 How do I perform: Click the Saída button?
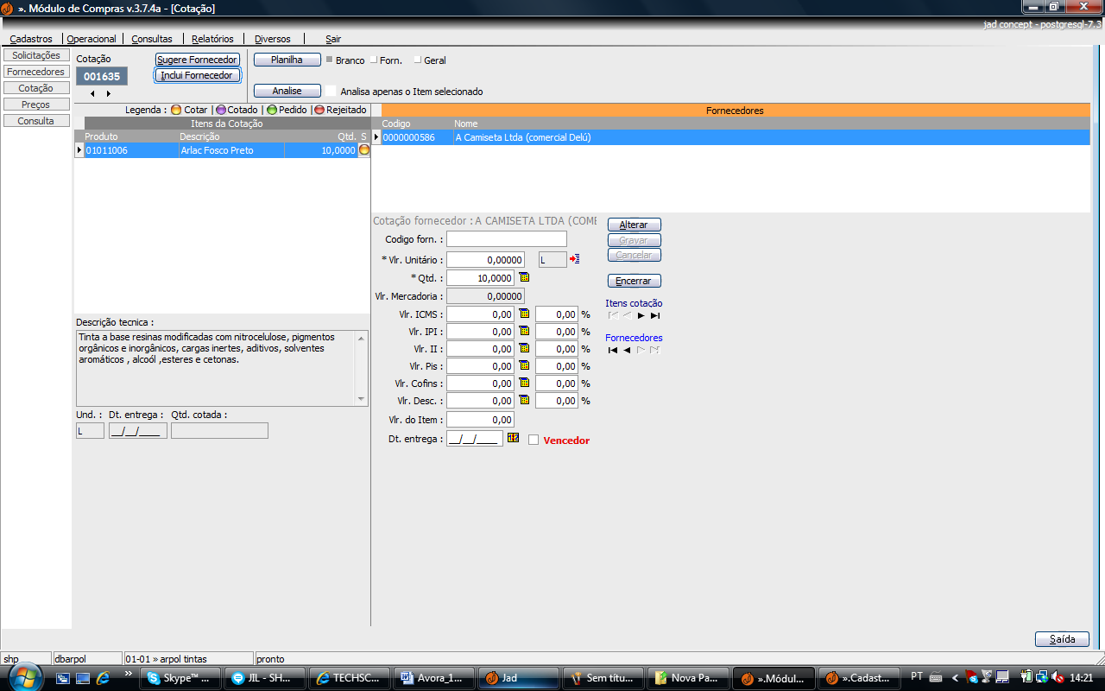[x=1062, y=639]
